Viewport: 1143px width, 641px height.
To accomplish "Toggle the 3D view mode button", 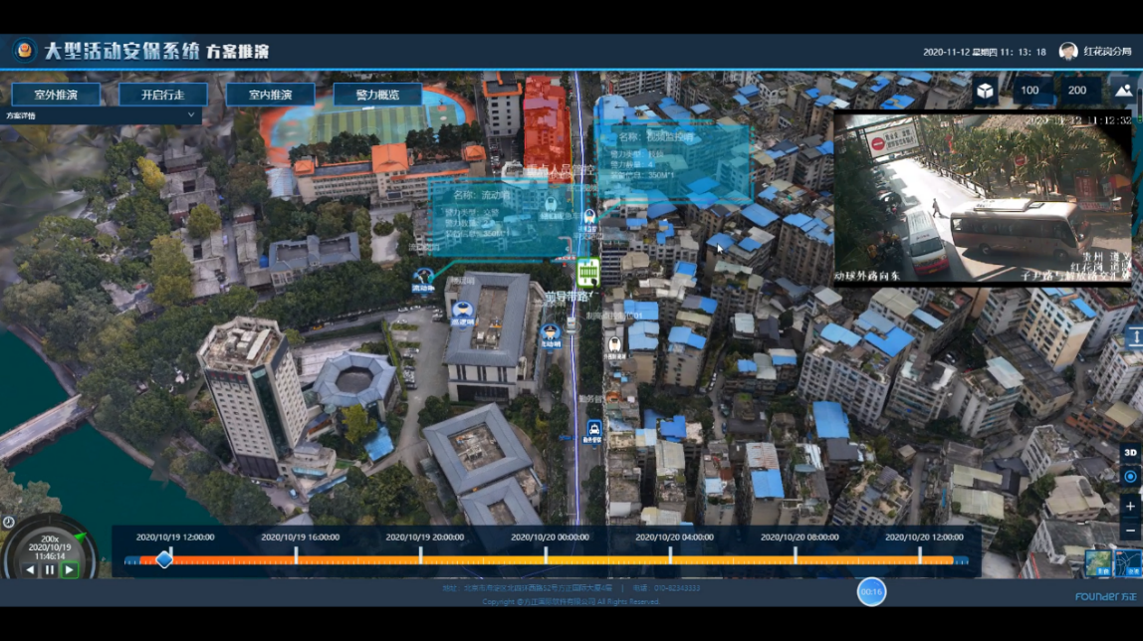I will pyautogui.click(x=1130, y=453).
